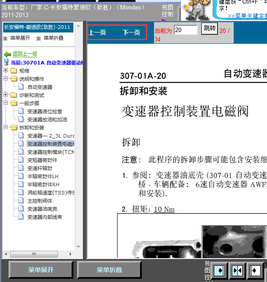Screen dimensions: 267x282
Task: Click inward-arrows view control icon
Action: (x=237, y=270)
